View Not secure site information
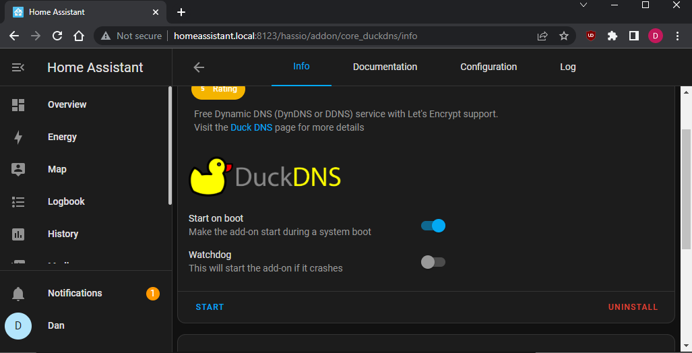The height and width of the screenshot is (353, 692). [131, 36]
